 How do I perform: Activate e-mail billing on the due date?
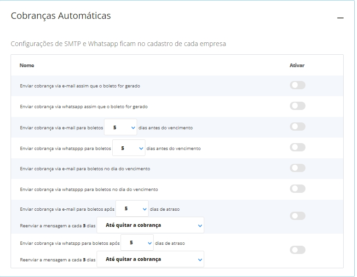pos(297,168)
